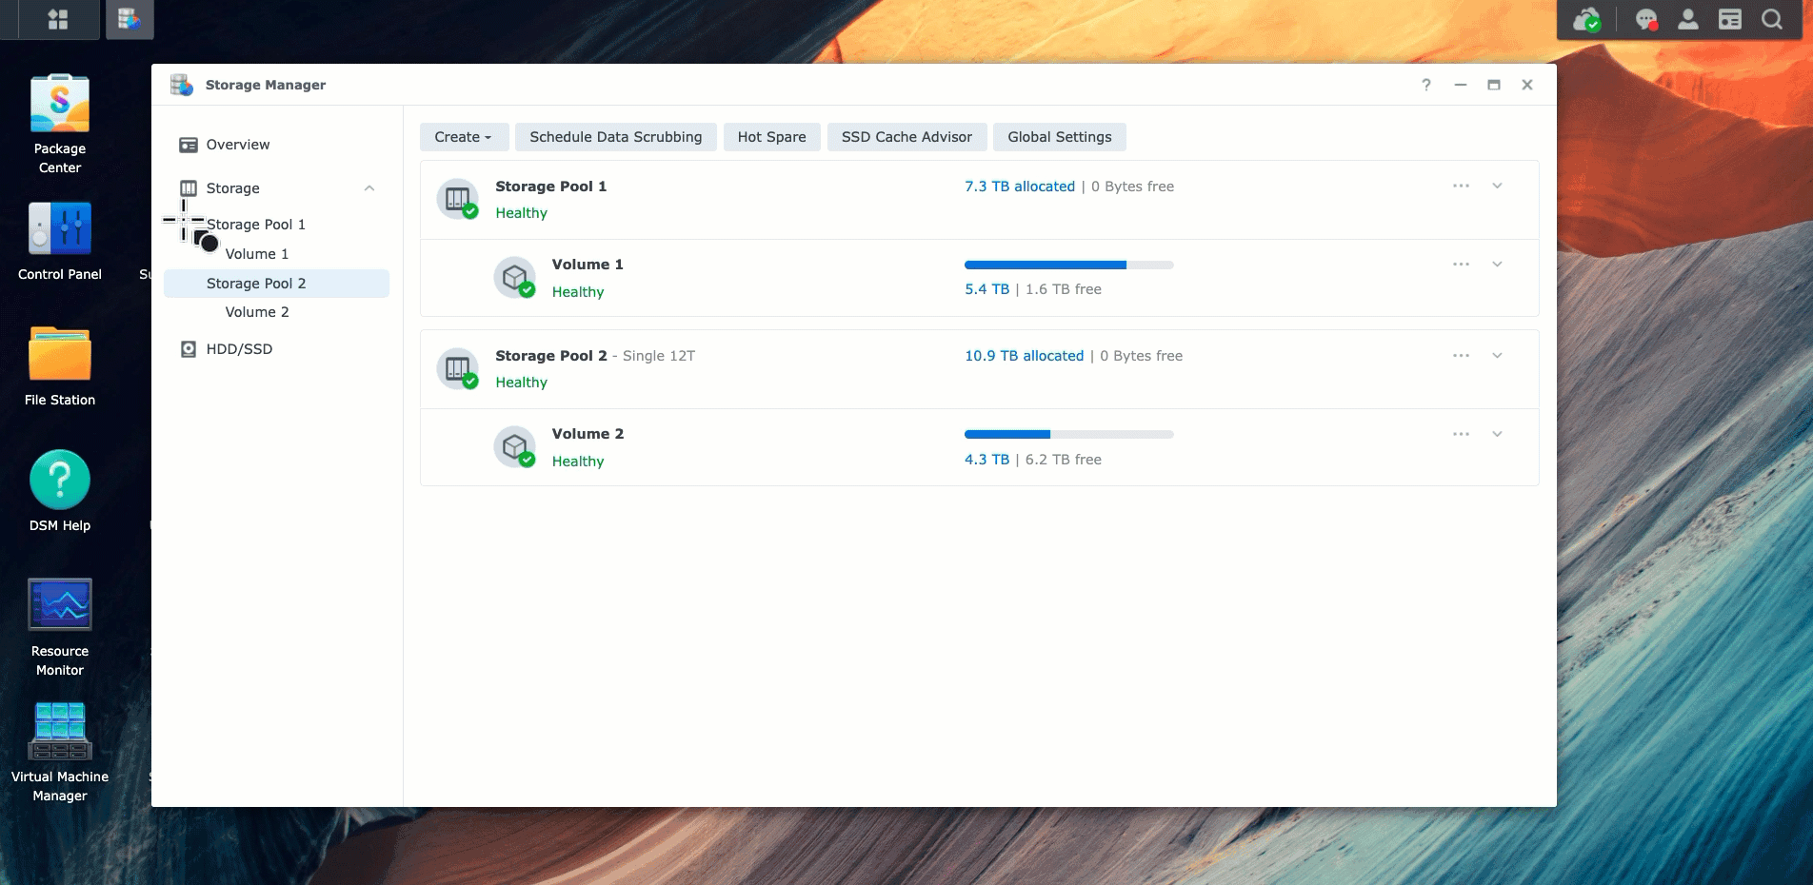
Task: Open the Create dropdown menu
Action: tap(464, 137)
